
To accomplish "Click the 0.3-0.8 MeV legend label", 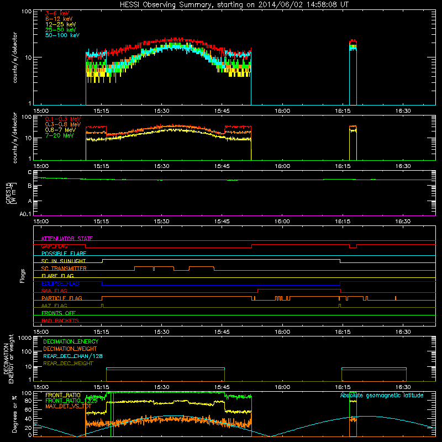I will tap(63, 124).
